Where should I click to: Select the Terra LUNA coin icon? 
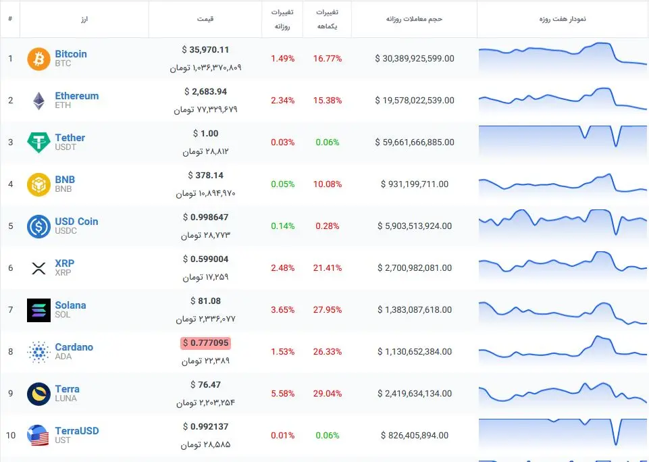tap(38, 394)
